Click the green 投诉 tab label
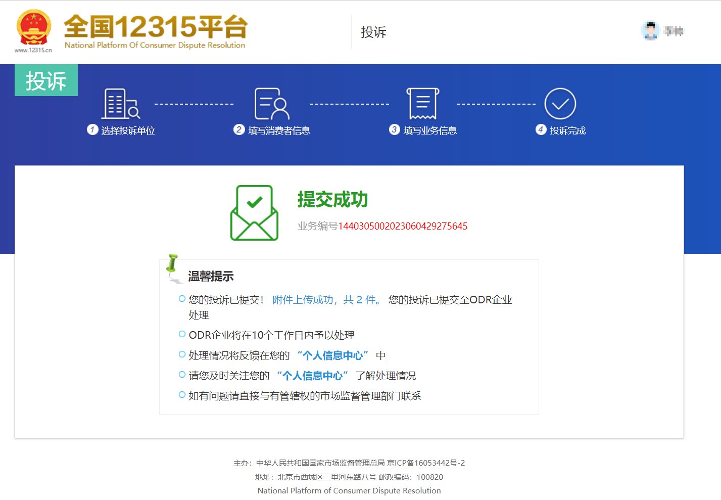 (46, 80)
